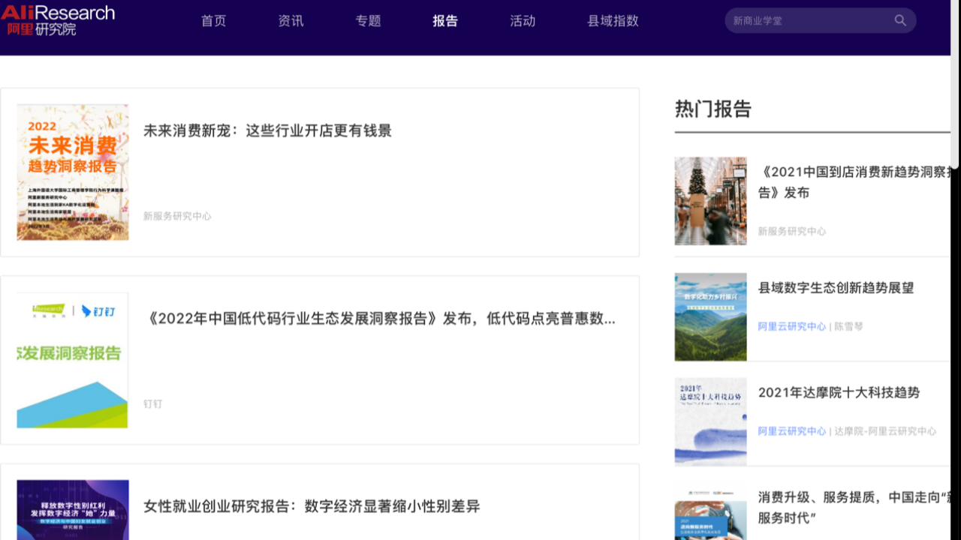Open 消费升级、服务提质 report link

pyautogui.click(x=854, y=508)
